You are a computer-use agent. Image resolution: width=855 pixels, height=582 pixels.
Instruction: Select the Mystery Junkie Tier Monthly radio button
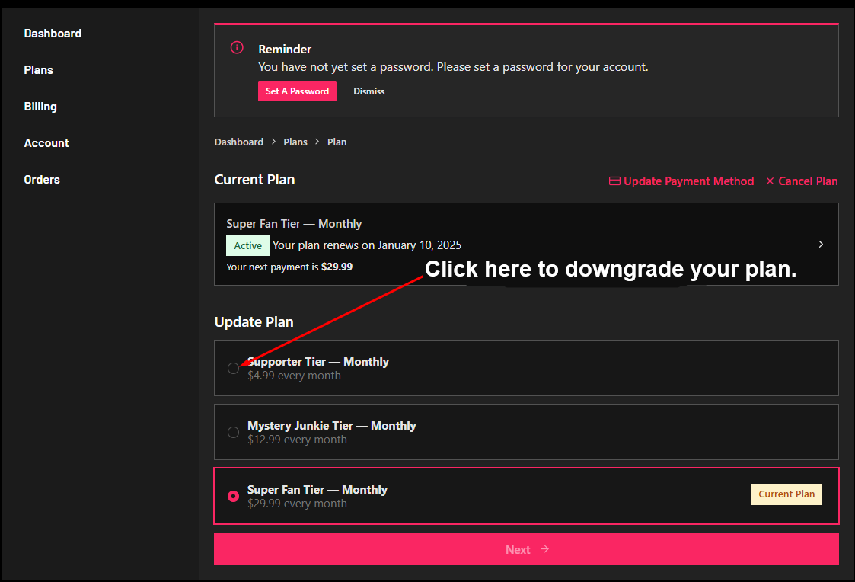coord(234,432)
